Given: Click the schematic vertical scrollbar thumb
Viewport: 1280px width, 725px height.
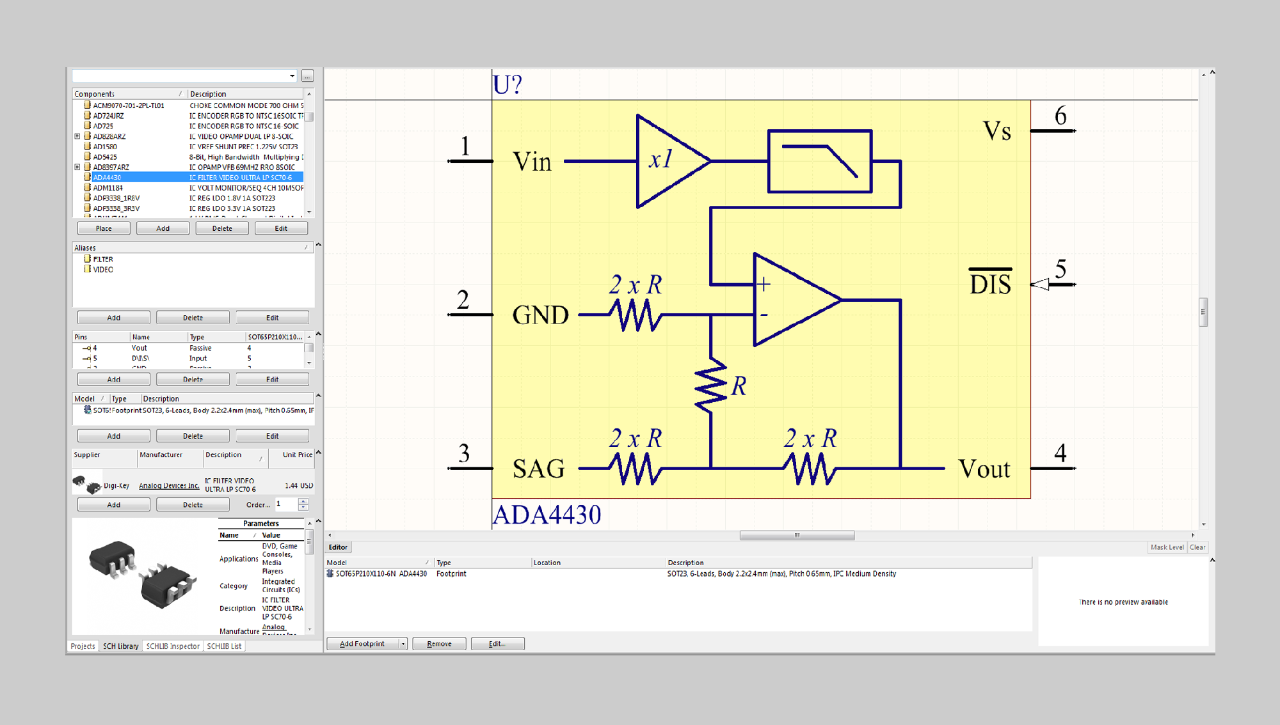Looking at the screenshot, I should pos(1203,312).
